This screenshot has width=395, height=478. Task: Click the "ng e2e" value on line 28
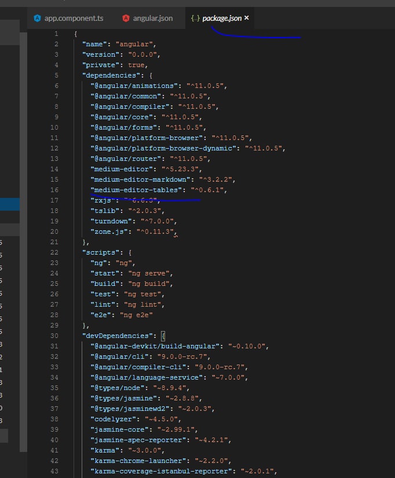tap(136, 315)
